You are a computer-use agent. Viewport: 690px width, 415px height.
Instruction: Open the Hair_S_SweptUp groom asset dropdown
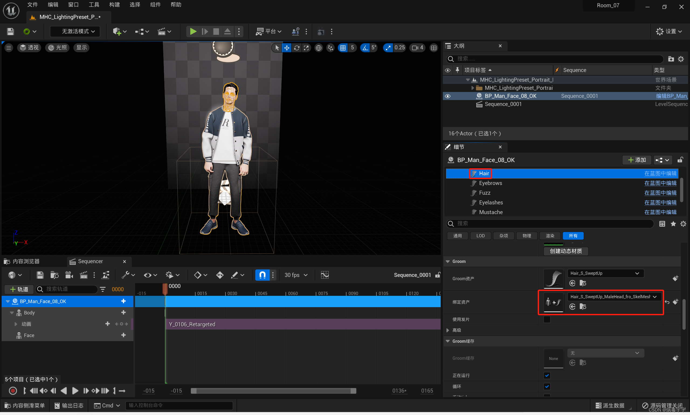tap(605, 273)
